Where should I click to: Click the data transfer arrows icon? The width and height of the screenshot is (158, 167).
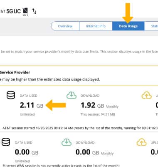pos(34,11)
